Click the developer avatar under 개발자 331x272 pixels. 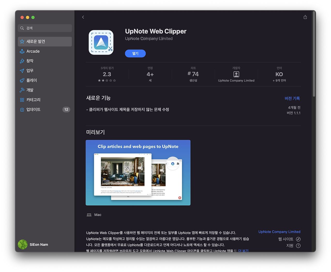pyautogui.click(x=236, y=74)
